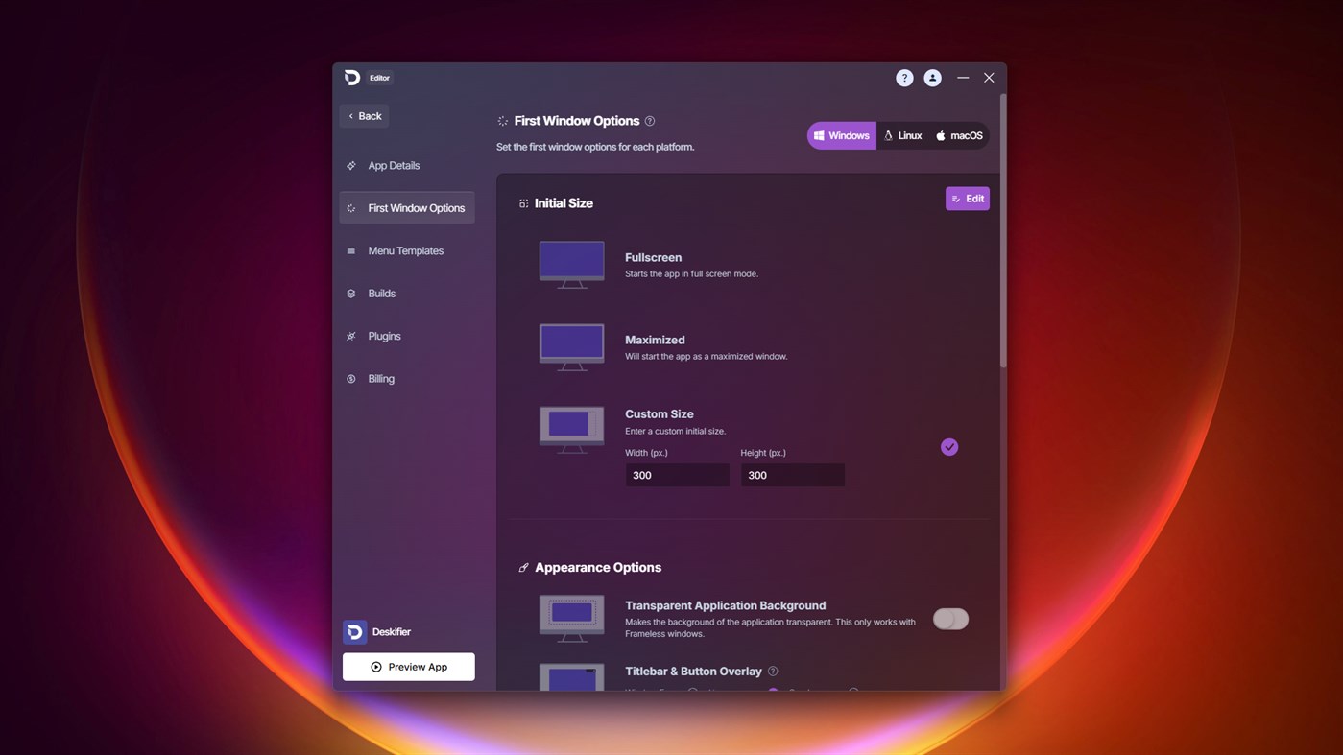
Task: Open the Billing section
Action: click(x=407, y=379)
